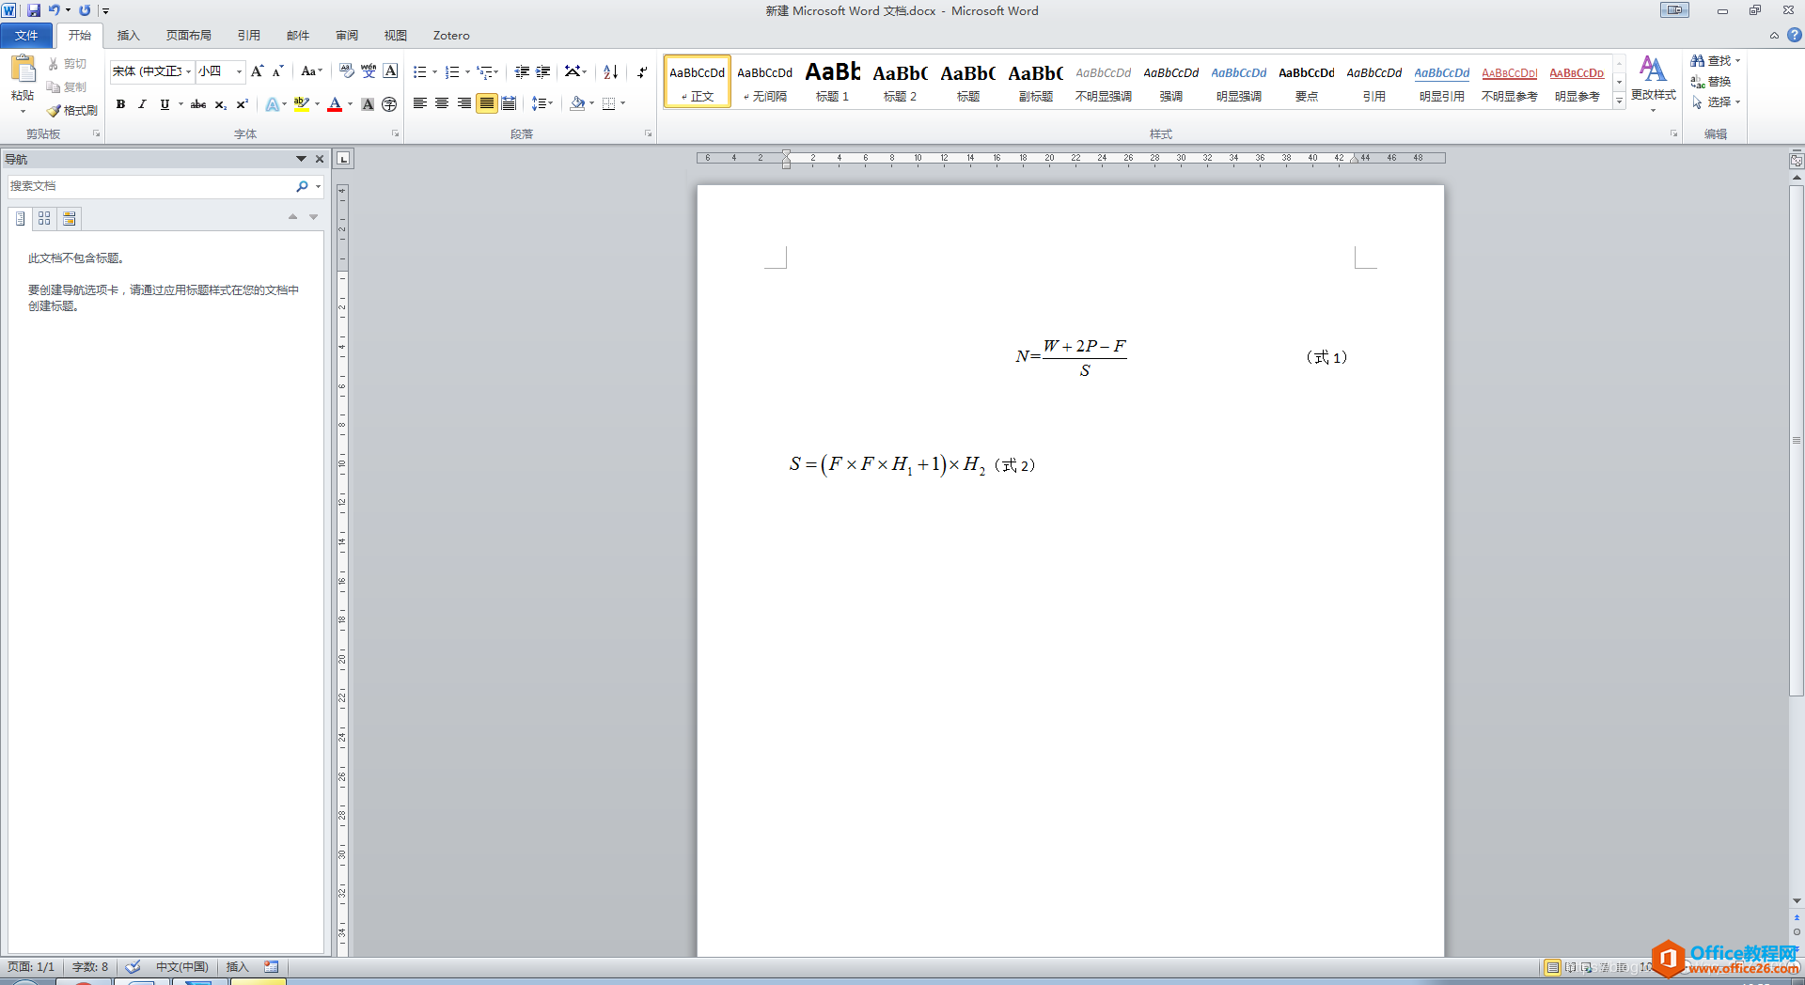Open the font size dropdown
The image size is (1805, 985).
tap(239, 71)
